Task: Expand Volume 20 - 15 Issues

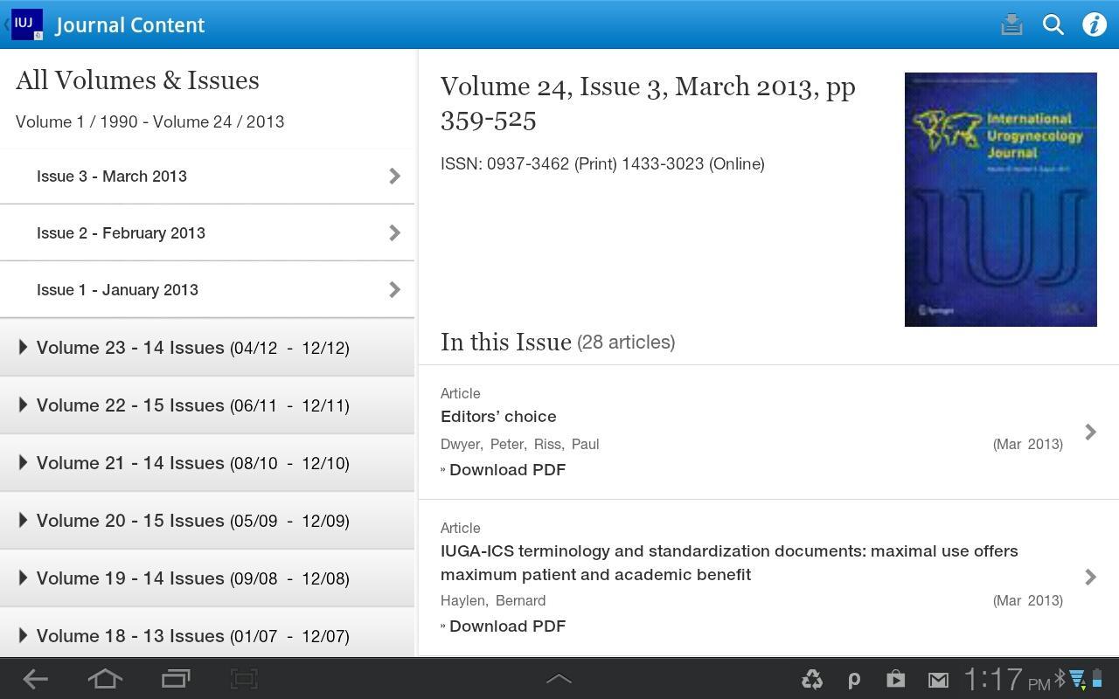Action: click(207, 521)
